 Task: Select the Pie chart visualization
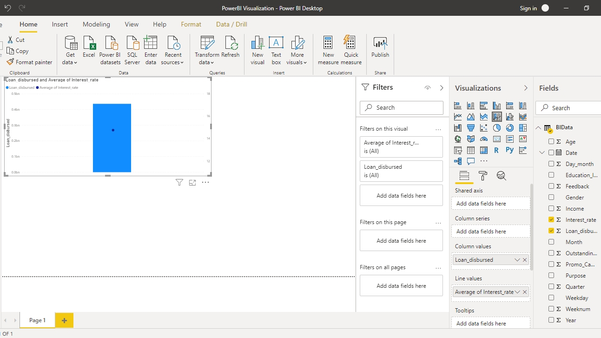point(497,128)
